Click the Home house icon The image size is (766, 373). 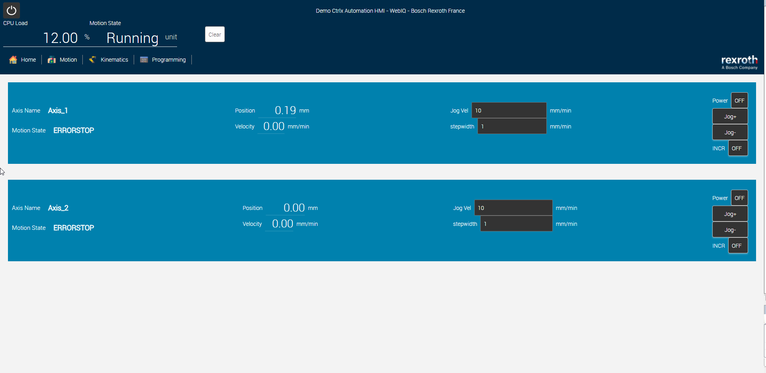[13, 60]
